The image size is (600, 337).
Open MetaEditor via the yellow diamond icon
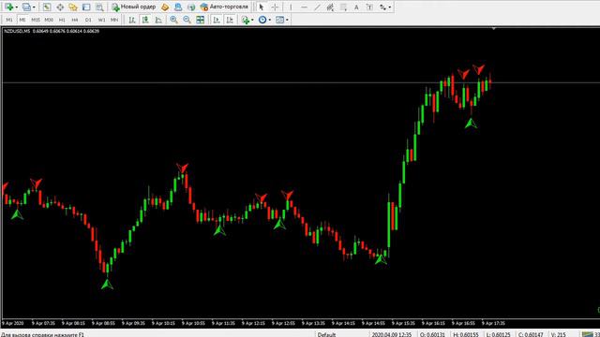click(x=165, y=7)
